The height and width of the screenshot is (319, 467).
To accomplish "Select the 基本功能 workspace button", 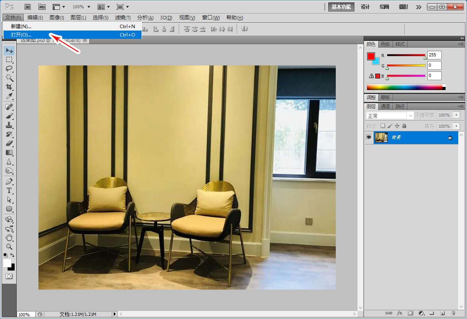I will click(x=341, y=7).
